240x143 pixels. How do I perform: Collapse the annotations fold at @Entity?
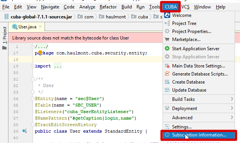[x=33, y=99]
